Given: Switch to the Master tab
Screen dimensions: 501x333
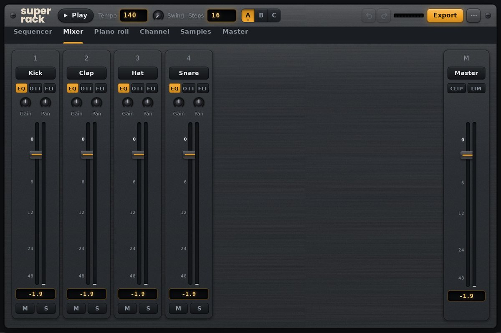Looking at the screenshot, I should coord(235,32).
